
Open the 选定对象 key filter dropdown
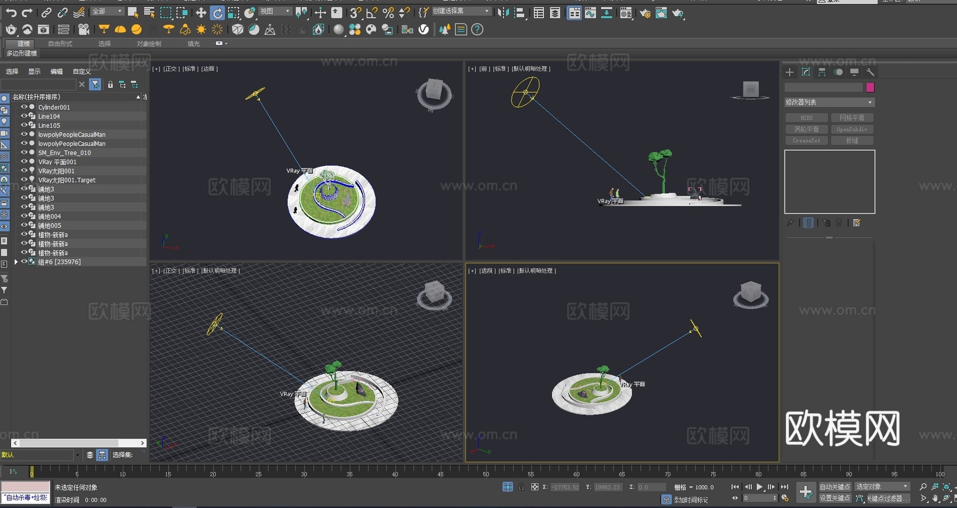coord(883,487)
